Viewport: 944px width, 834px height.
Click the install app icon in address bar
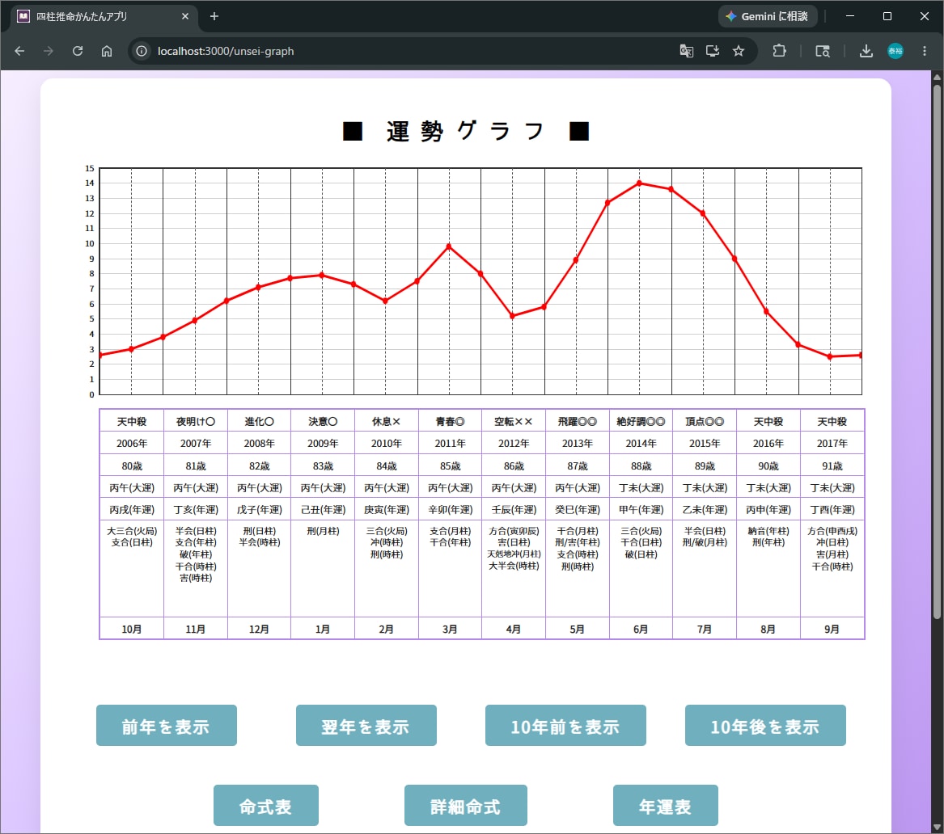pos(712,51)
